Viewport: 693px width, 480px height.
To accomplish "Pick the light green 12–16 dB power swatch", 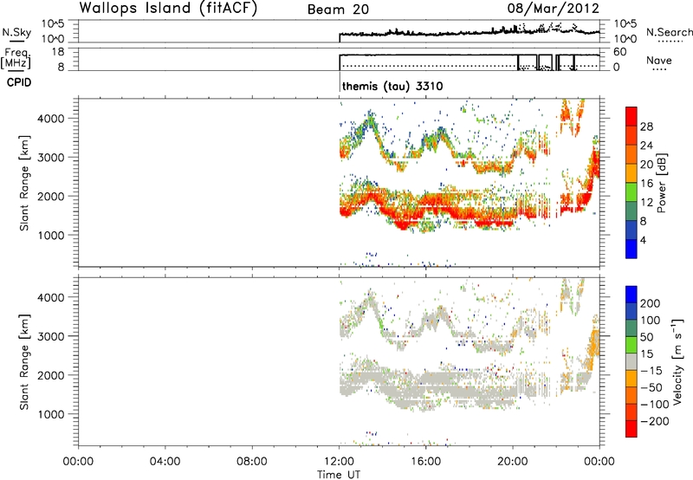I will pyautogui.click(x=631, y=192).
